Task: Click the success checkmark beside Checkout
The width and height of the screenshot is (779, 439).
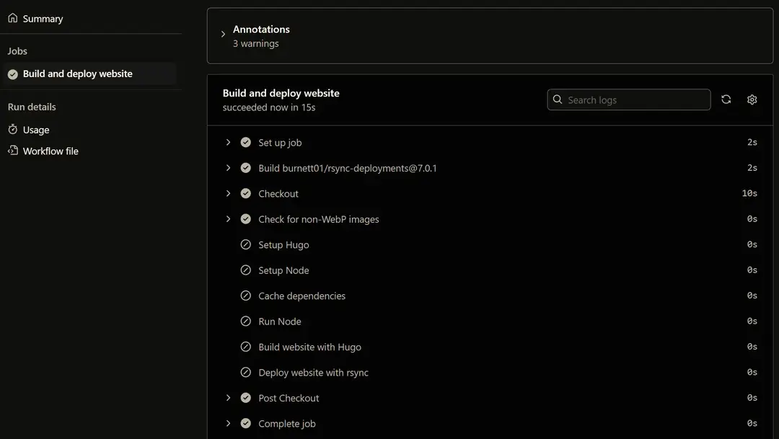Action: (245, 194)
